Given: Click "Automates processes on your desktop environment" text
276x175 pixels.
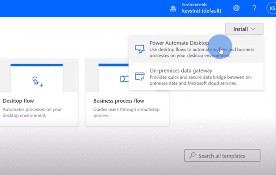Looking at the screenshot, I should (x=32, y=112).
